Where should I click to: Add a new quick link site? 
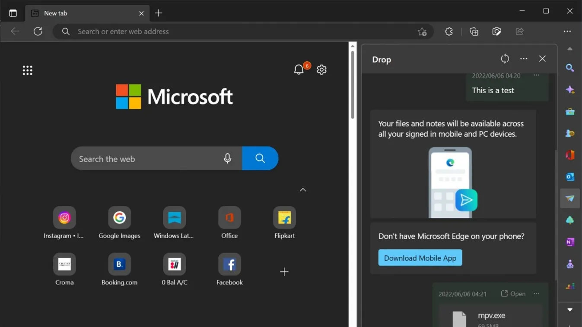[284, 272]
